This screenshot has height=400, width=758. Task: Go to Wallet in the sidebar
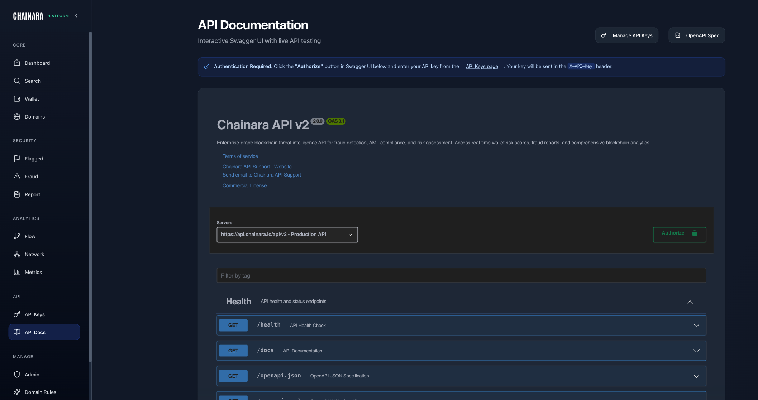click(44, 98)
